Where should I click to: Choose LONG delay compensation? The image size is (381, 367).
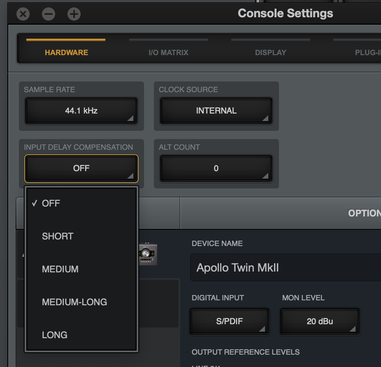click(55, 335)
